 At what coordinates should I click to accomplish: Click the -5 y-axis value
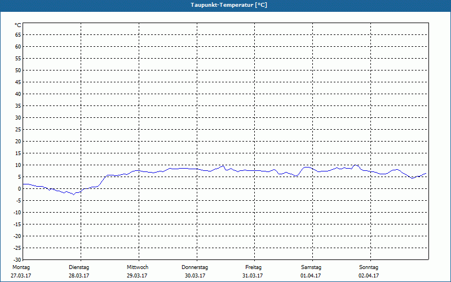point(19,201)
